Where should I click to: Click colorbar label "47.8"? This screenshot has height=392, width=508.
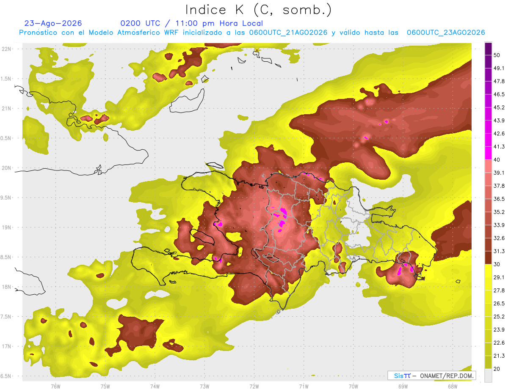pyautogui.click(x=499, y=81)
